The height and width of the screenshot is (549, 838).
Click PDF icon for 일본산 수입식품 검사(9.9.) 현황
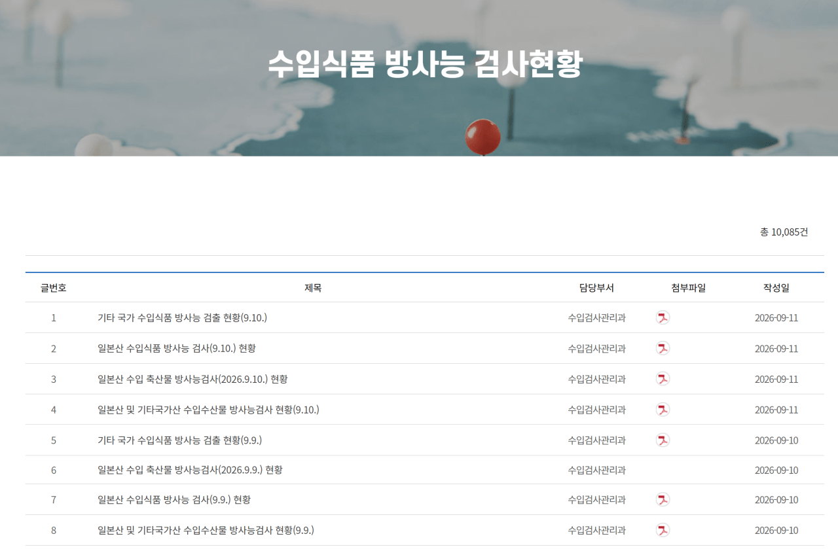coord(663,500)
